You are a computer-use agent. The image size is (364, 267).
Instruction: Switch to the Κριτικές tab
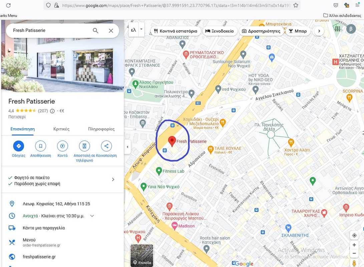(x=61, y=129)
